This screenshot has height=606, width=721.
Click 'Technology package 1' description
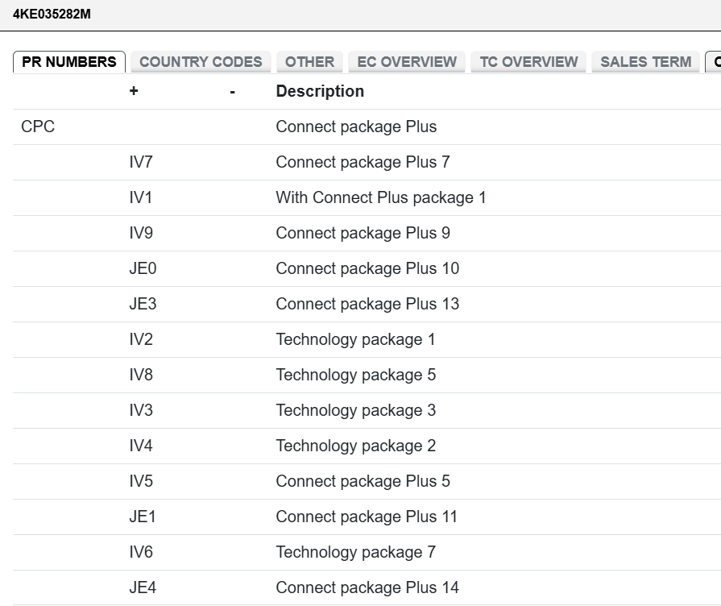355,339
